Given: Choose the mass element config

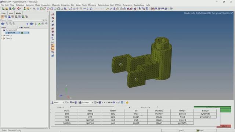Looking at the screenshot, I should pyautogui.click(x=67, y=111).
